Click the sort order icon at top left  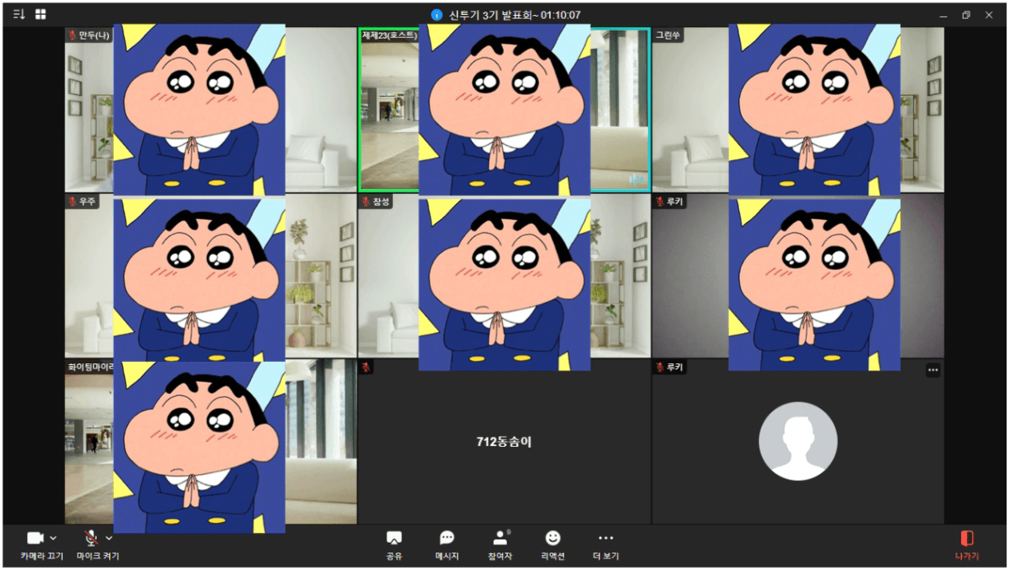pyautogui.click(x=19, y=14)
